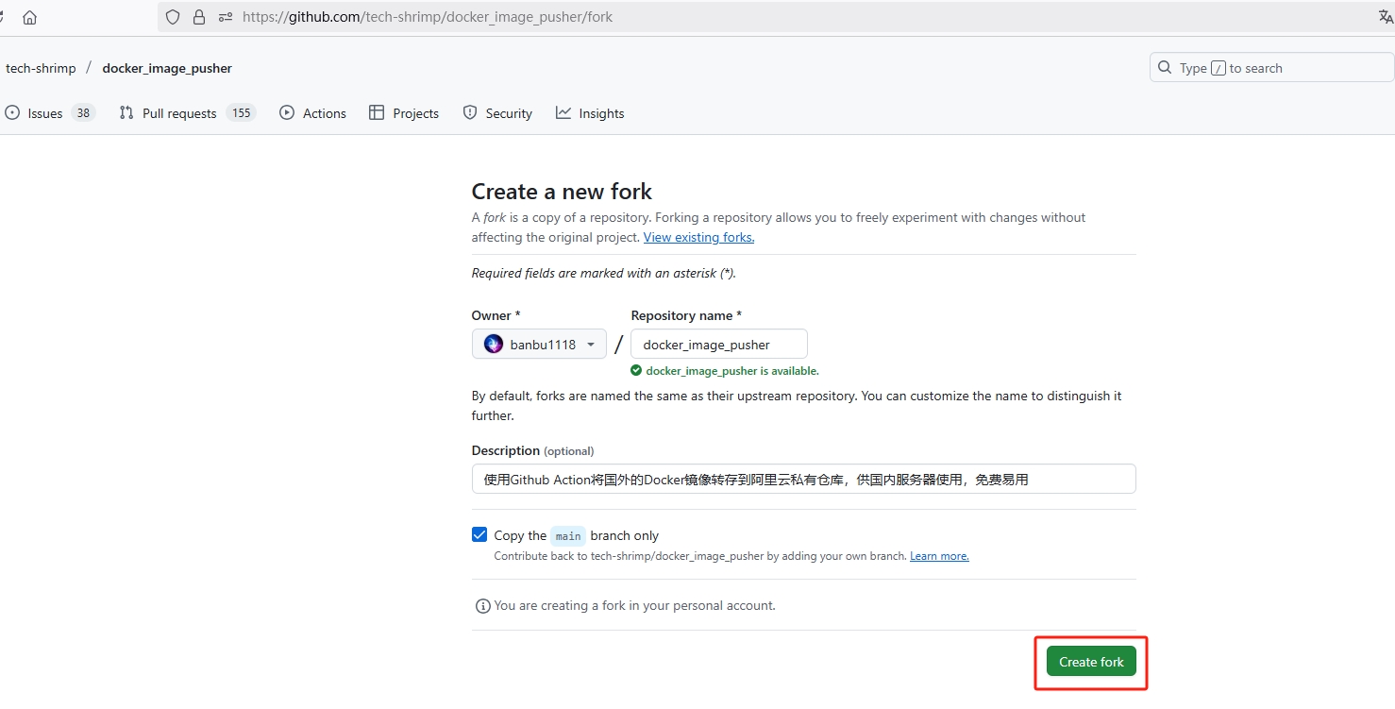
Task: Click the translate page icon
Action: click(1385, 17)
